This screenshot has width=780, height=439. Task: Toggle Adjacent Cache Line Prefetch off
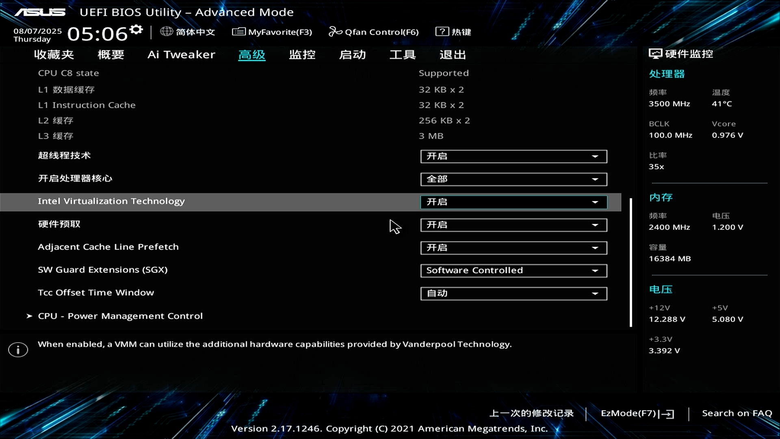513,248
